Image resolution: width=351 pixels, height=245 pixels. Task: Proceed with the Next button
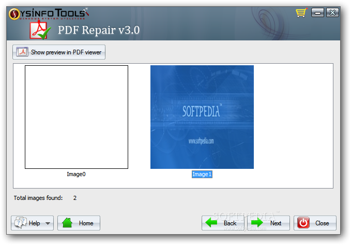pos(269,223)
